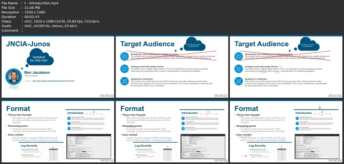This screenshot has width=344, height=164.
Task: Click 'Exam minded' bullet in 00:02:28 slide
Action: tap(244, 135)
